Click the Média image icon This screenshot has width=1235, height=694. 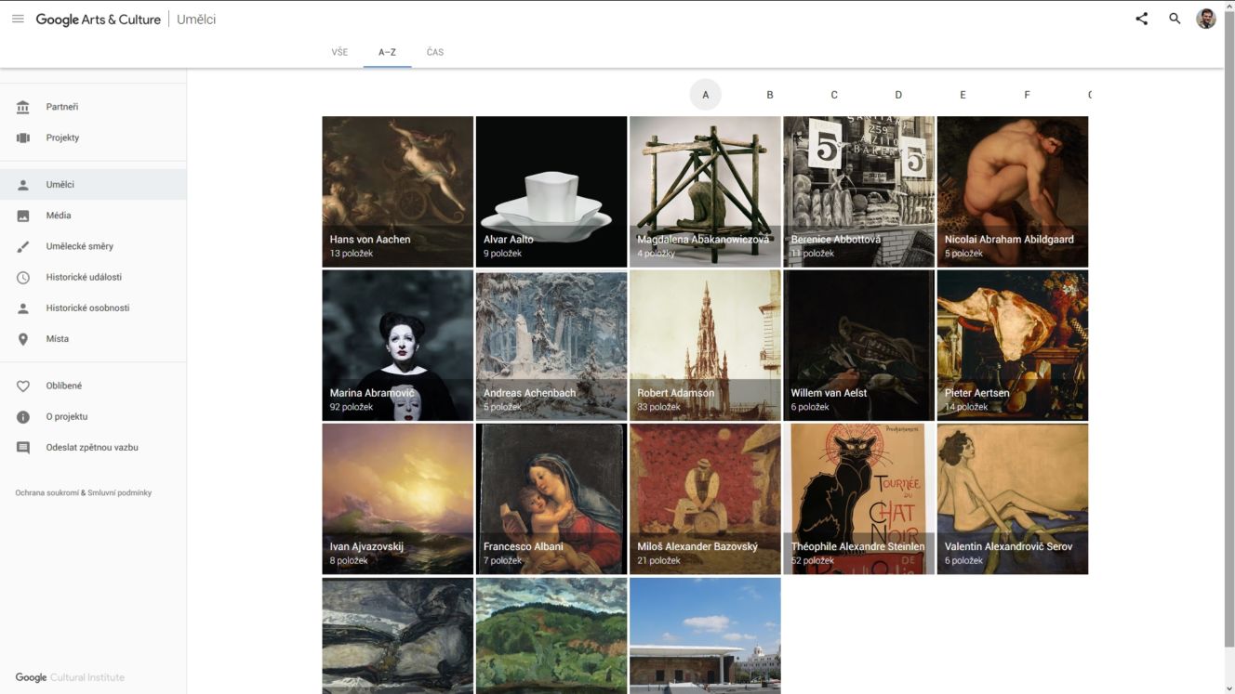point(23,216)
